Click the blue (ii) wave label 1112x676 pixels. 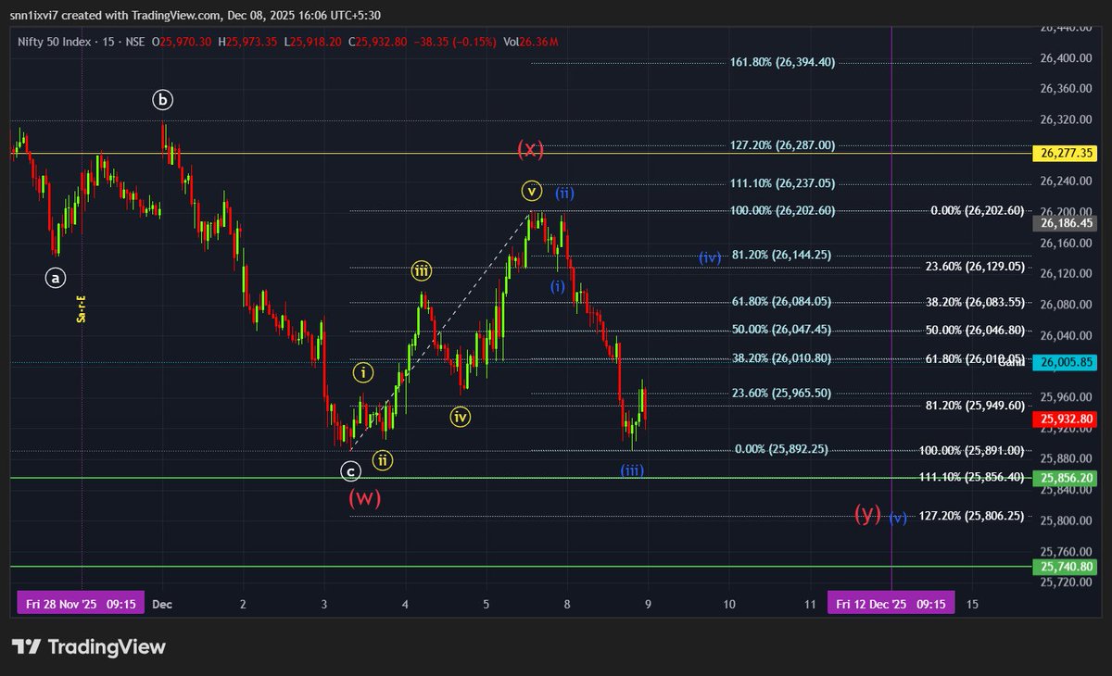point(565,194)
